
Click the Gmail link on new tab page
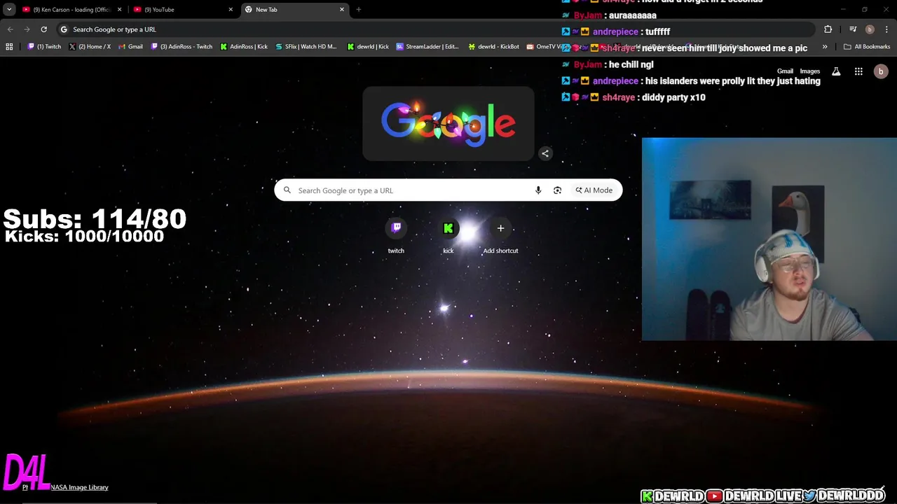pyautogui.click(x=785, y=71)
